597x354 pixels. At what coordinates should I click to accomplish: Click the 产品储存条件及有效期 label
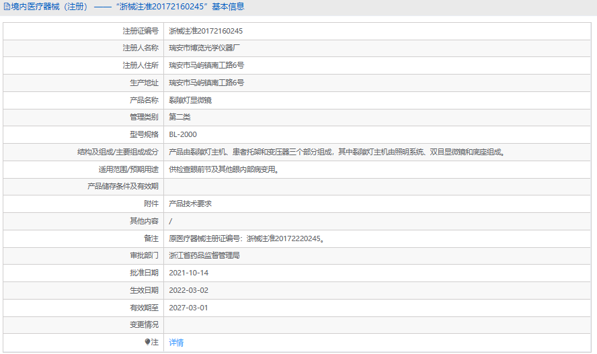(x=123, y=186)
